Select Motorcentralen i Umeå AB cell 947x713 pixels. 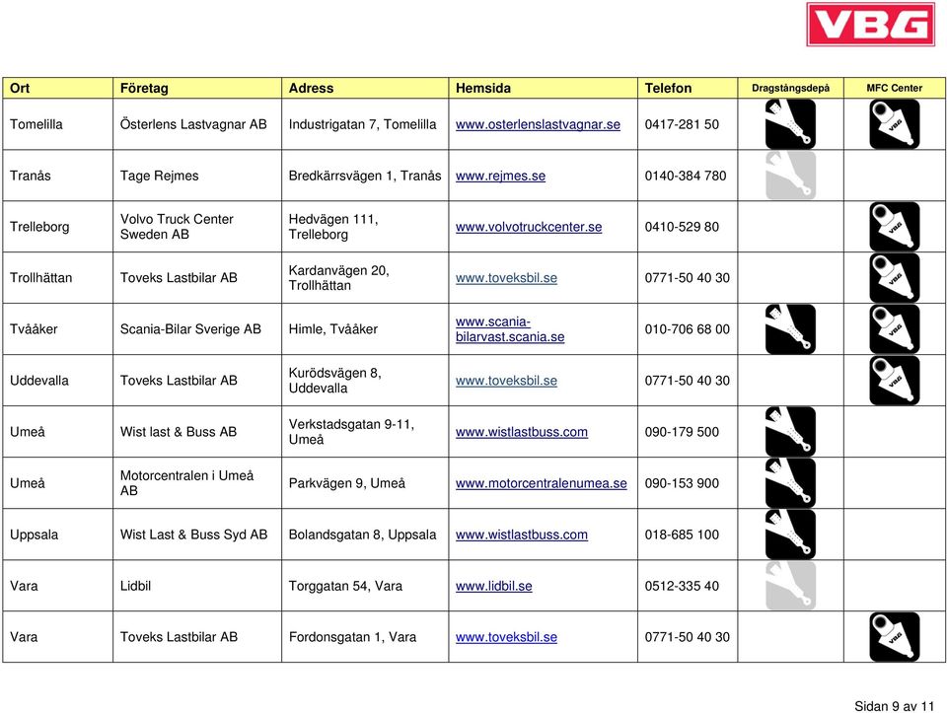[197, 483]
